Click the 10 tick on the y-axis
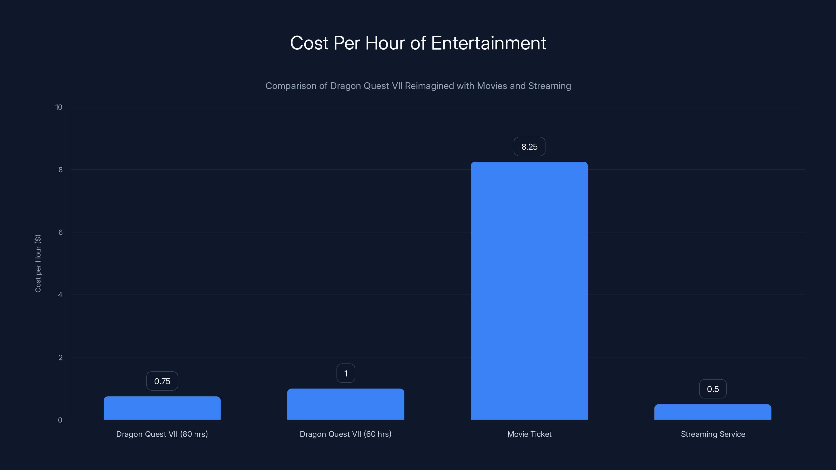Screen dimensions: 836x470 click(59, 107)
